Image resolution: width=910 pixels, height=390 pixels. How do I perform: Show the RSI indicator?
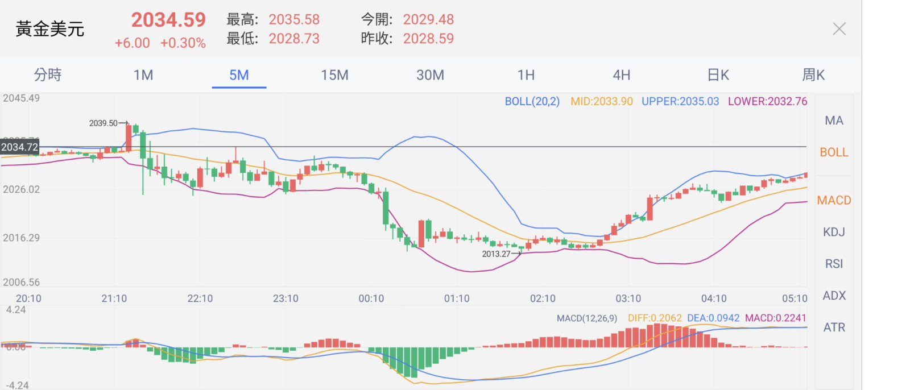coord(834,264)
